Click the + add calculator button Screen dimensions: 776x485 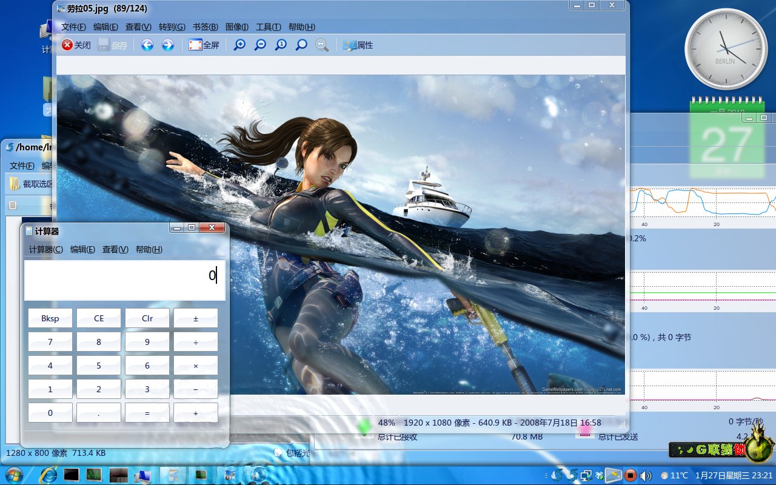196,413
